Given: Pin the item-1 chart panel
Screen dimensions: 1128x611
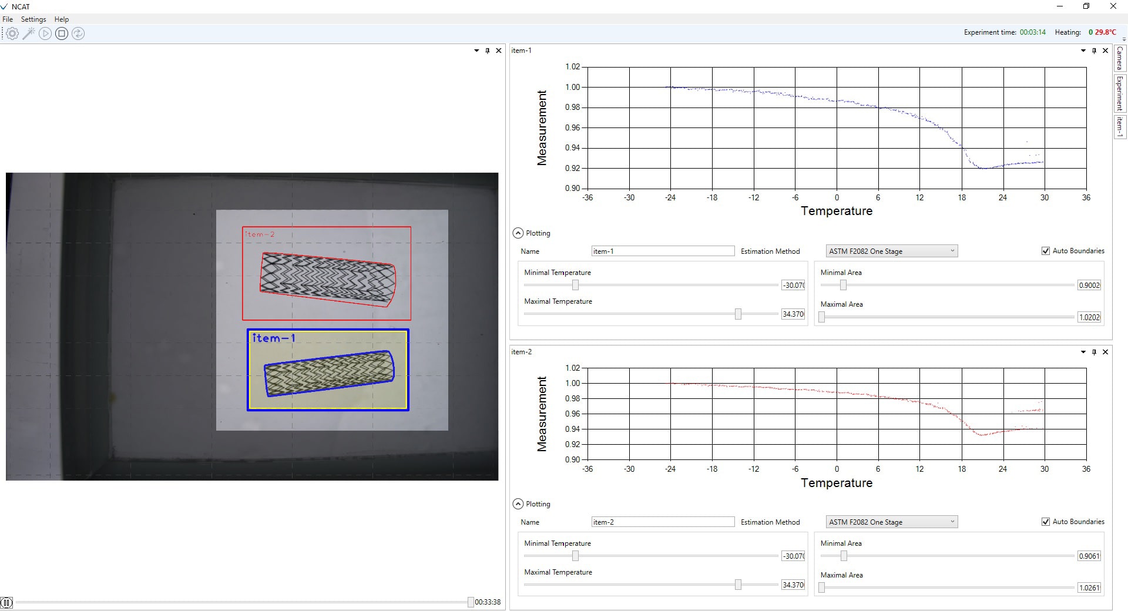Looking at the screenshot, I should tap(1094, 51).
